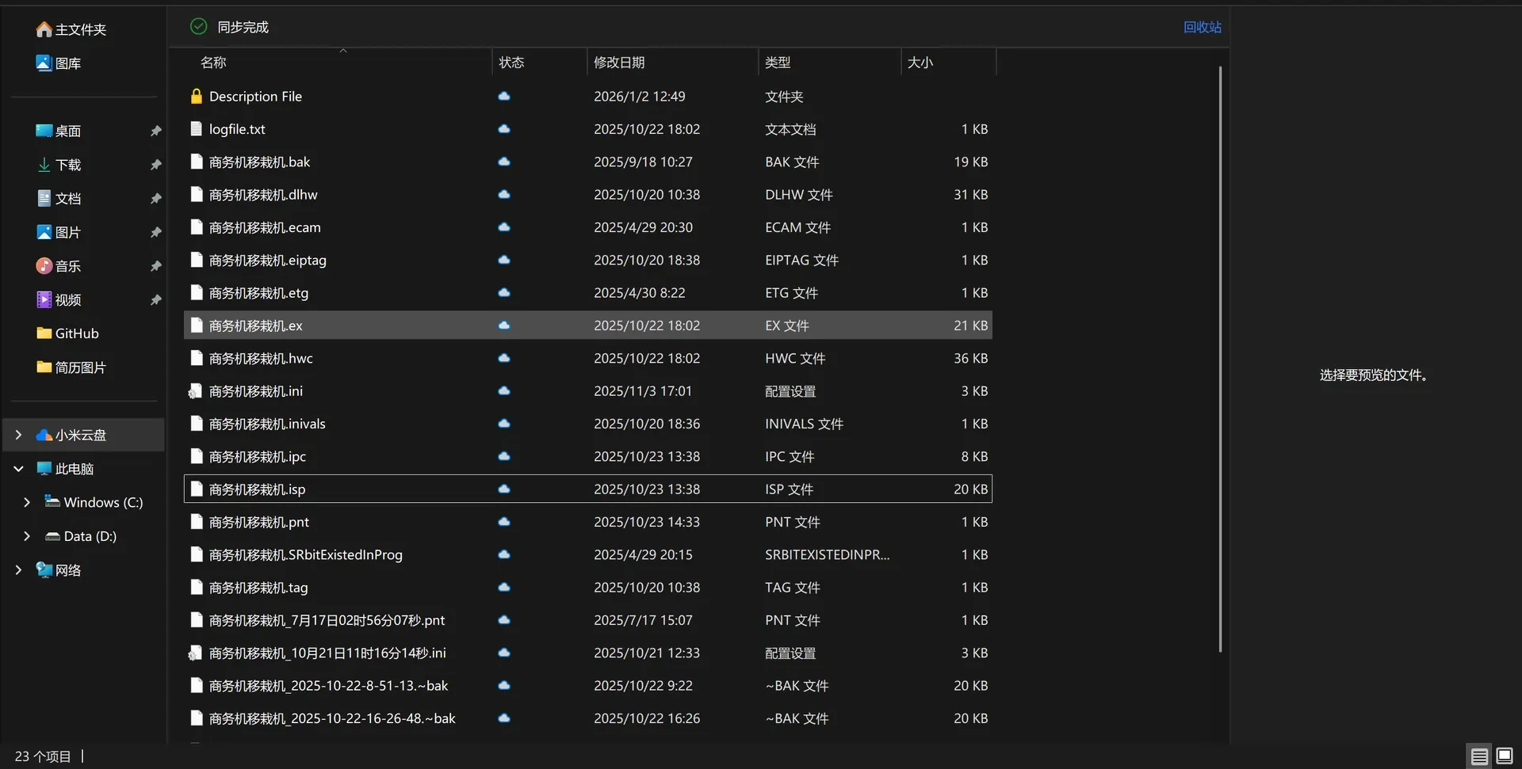The width and height of the screenshot is (1522, 769).
Task: Click the vertical scrollbar of the file list
Action: coord(1220,360)
